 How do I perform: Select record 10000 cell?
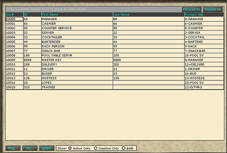14,19
